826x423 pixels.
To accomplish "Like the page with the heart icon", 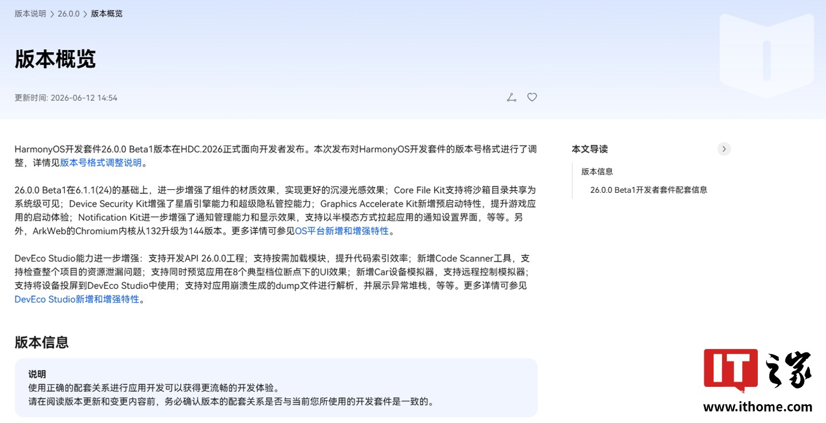I will tap(532, 98).
